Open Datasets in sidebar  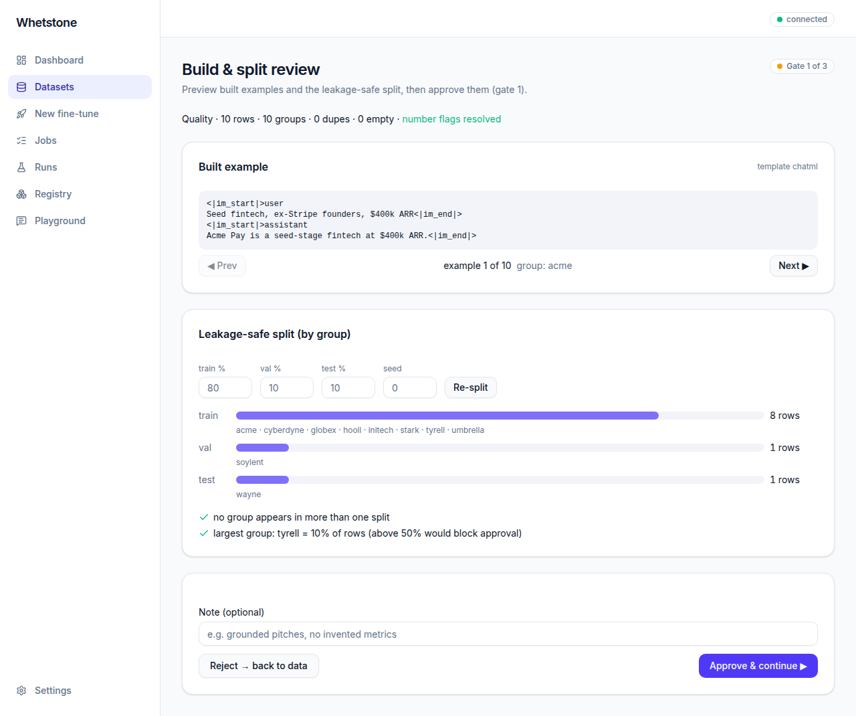(80, 87)
